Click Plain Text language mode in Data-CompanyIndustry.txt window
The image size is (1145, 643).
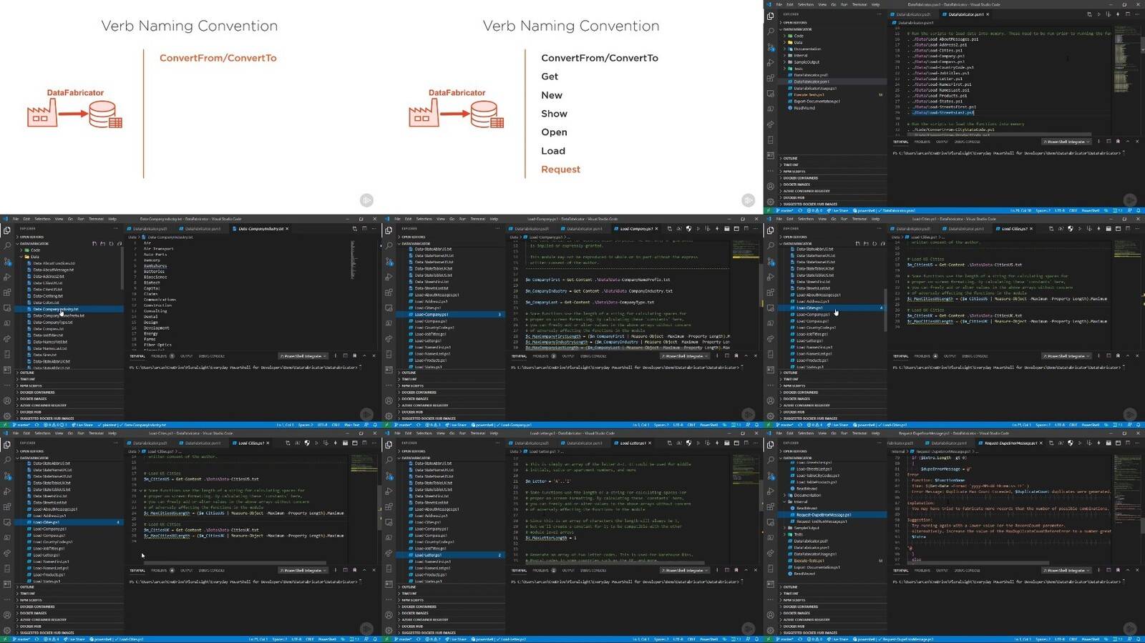click(351, 425)
